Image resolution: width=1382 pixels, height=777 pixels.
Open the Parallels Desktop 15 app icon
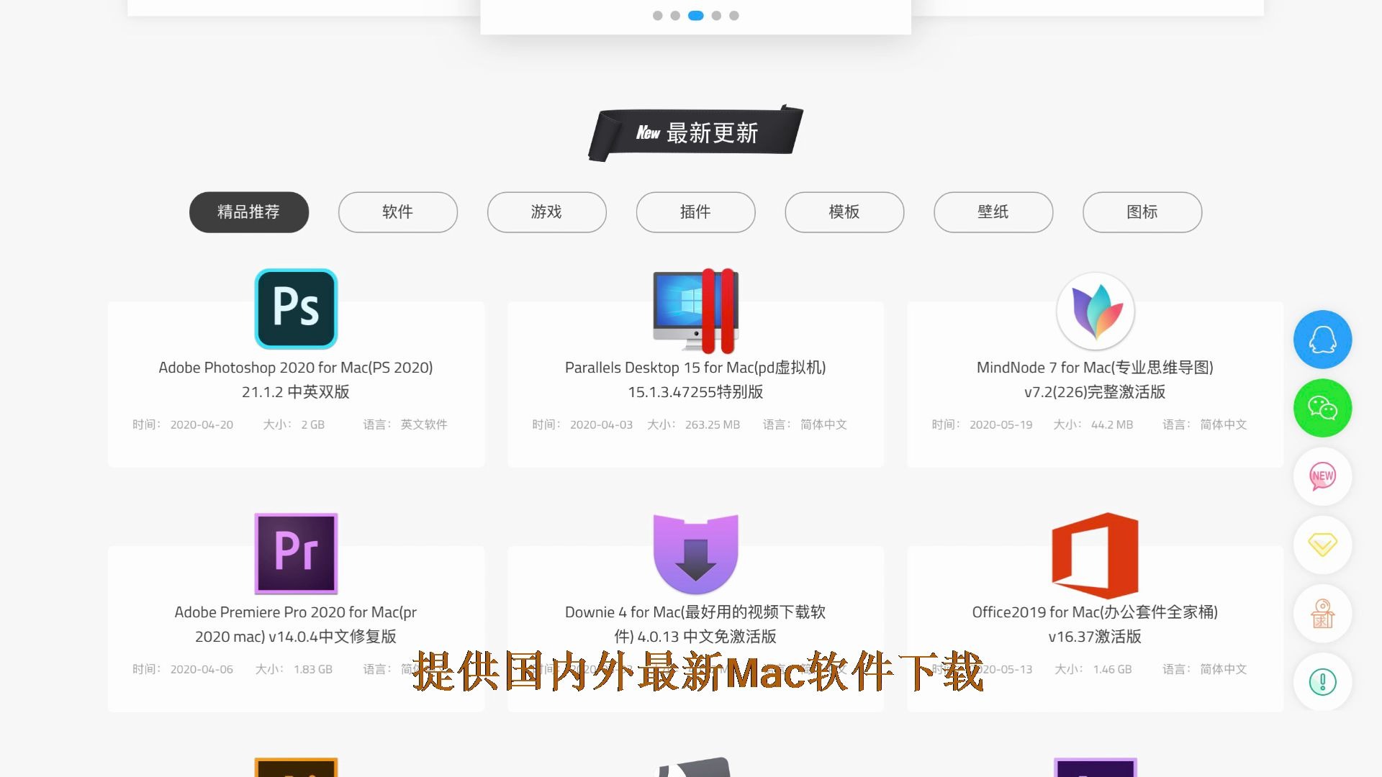pos(695,310)
